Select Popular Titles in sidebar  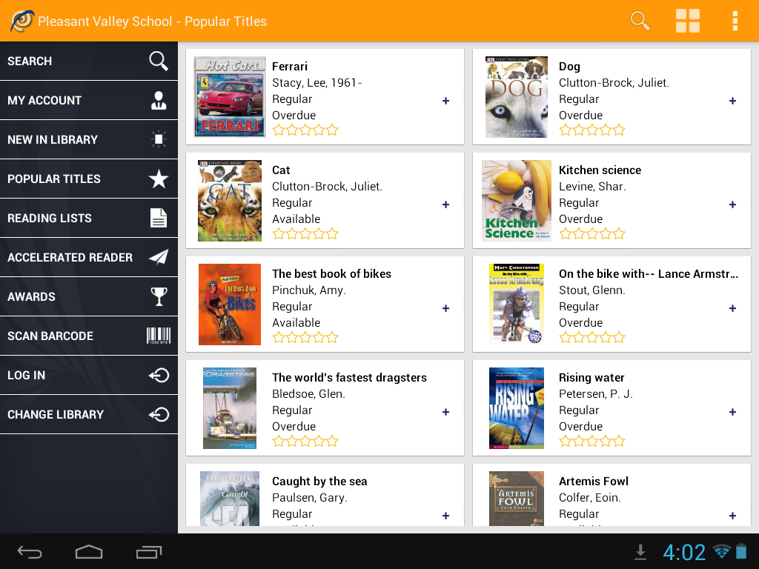click(89, 179)
